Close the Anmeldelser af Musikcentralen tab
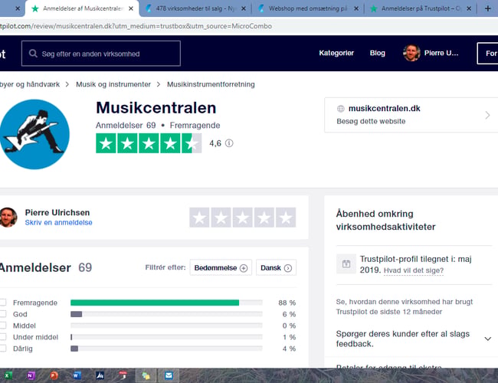Screen dimensions: 498x383 [x=131, y=8]
